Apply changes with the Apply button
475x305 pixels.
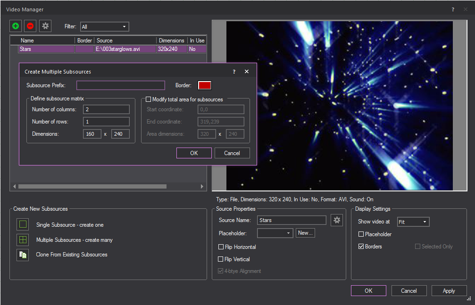(x=449, y=290)
